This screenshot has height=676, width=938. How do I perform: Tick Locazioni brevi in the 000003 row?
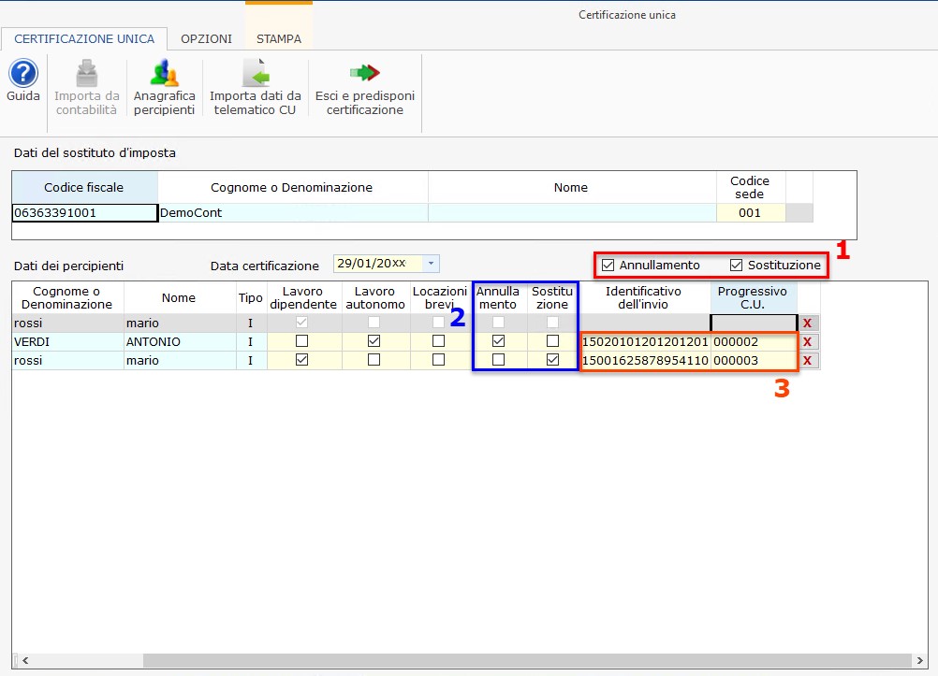438,360
